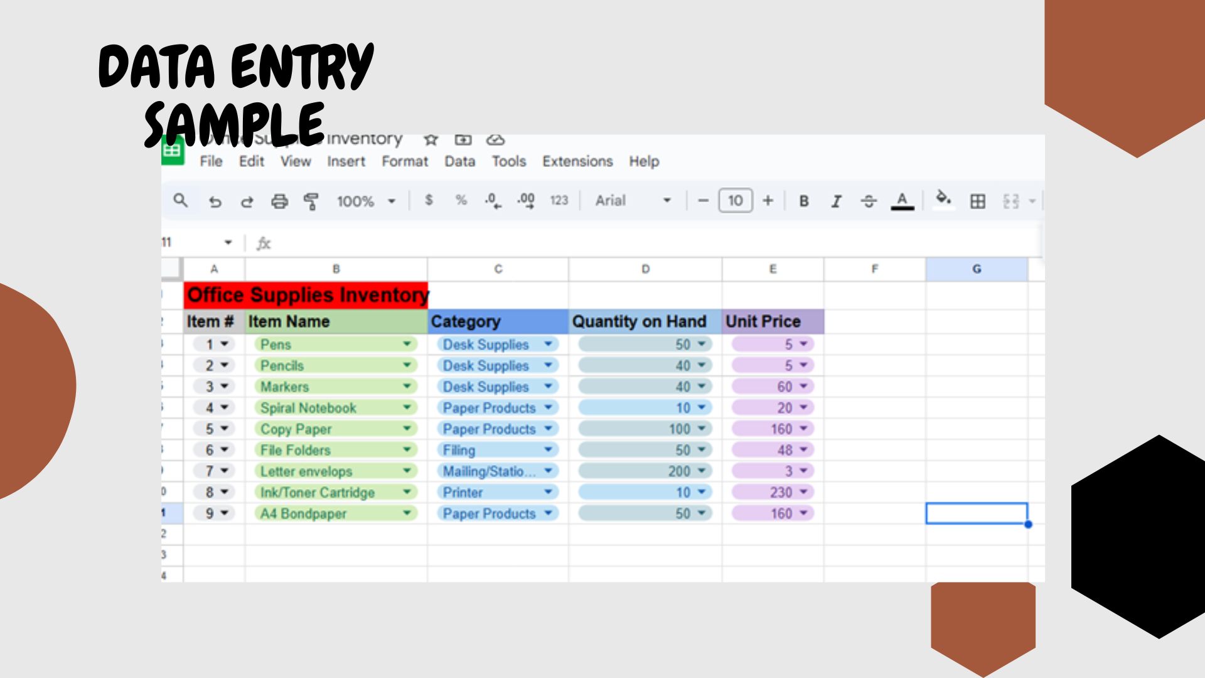
Task: Click the print icon
Action: 279,202
